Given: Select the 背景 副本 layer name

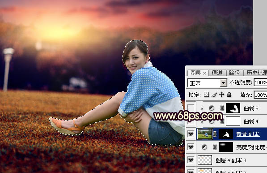Looking at the screenshot, I should click(248, 134).
